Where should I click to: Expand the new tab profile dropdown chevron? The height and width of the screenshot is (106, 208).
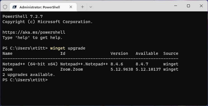pyautogui.click(x=91, y=7)
